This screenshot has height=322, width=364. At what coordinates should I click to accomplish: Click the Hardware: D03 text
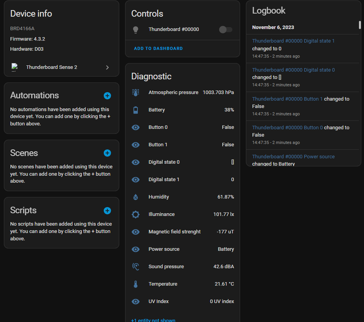27,49
